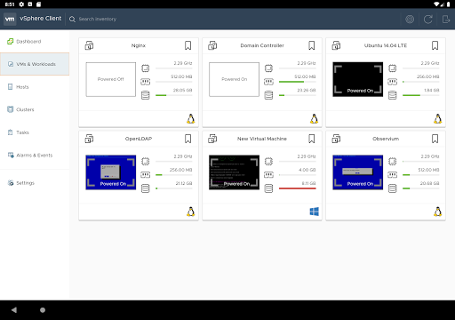Open the New Virtual Machine title
This screenshot has width=455, height=320.
tap(262, 139)
